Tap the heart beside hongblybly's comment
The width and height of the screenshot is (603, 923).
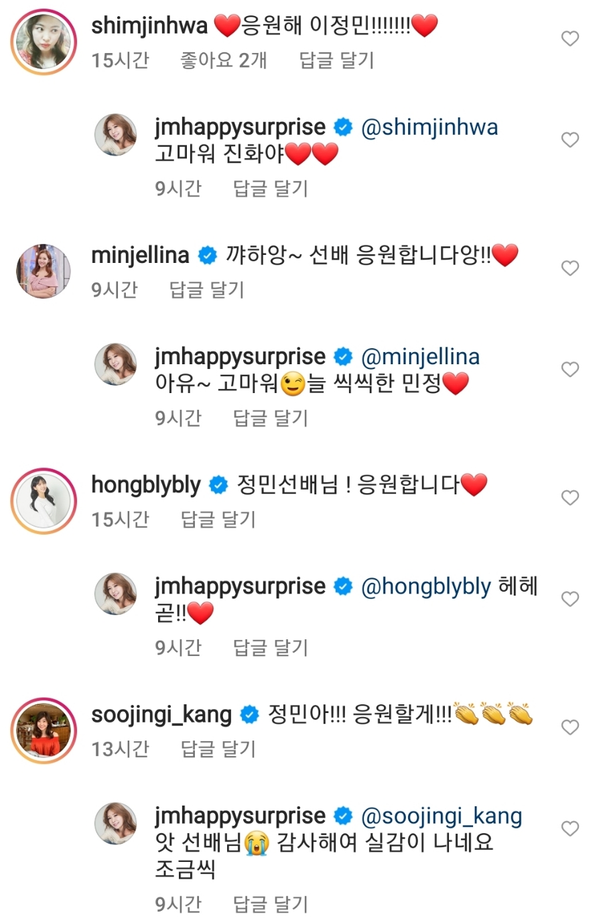[x=569, y=498]
